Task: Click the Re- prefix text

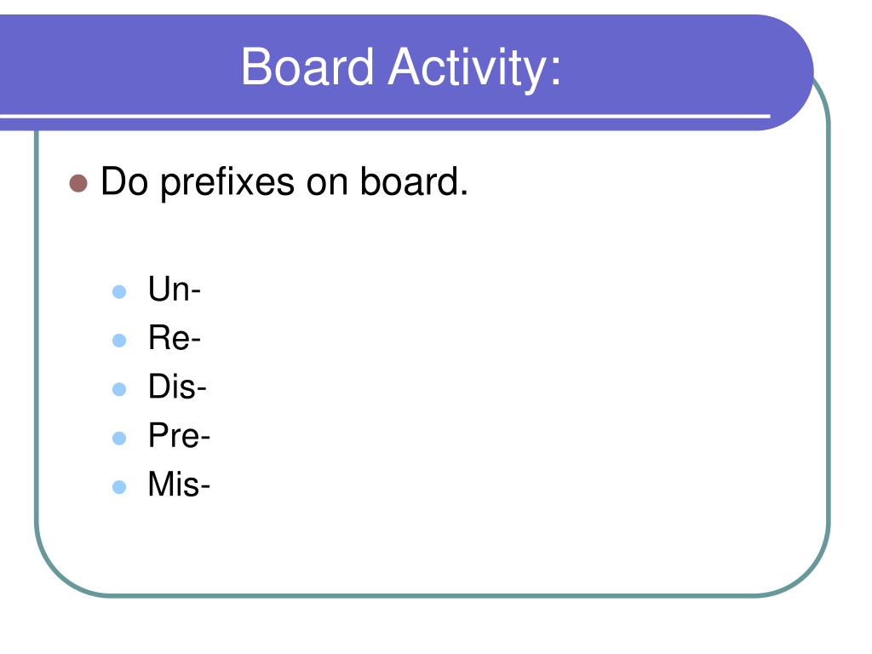Action: 174,337
